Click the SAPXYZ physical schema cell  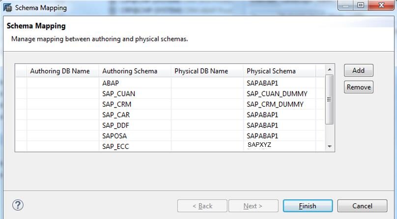click(x=259, y=145)
